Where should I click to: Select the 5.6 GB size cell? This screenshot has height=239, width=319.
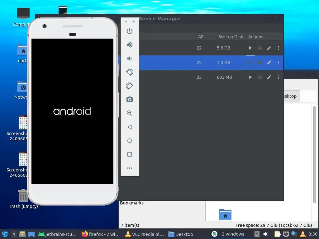223,48
